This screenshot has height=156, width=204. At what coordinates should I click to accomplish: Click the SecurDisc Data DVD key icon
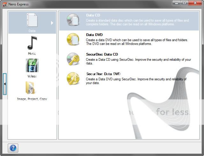point(73,78)
